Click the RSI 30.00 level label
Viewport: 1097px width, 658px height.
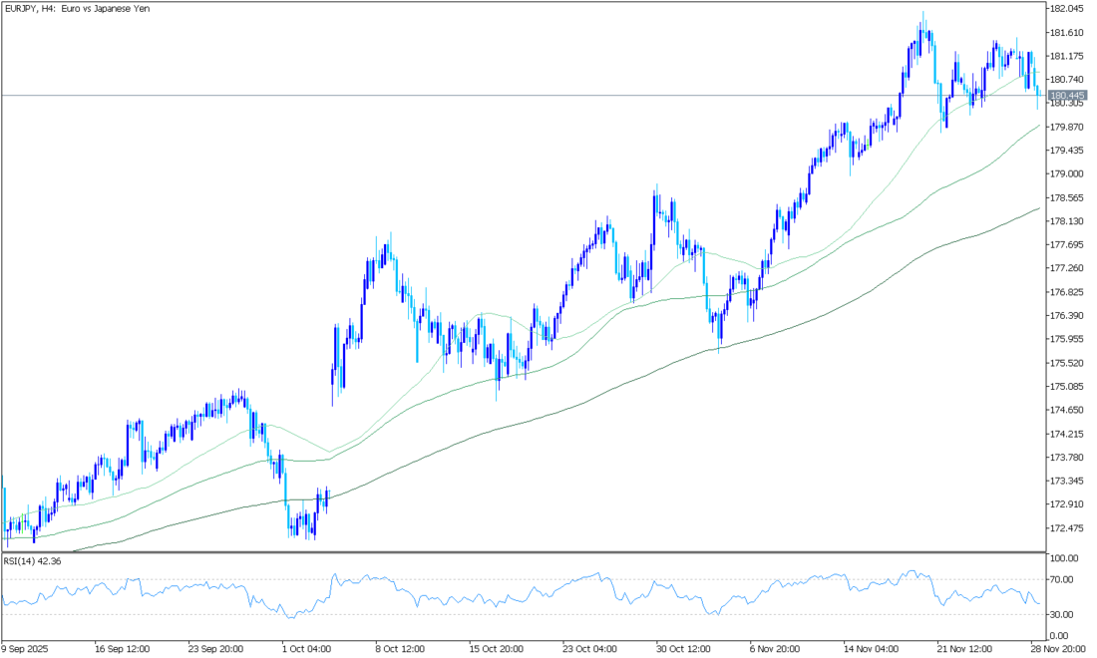tap(1061, 614)
